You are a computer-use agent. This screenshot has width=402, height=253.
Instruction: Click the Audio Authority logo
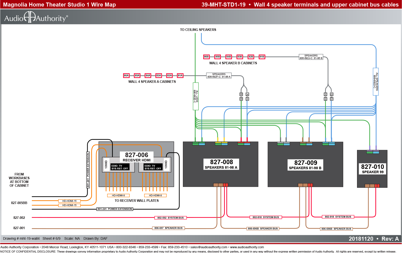tap(36, 17)
